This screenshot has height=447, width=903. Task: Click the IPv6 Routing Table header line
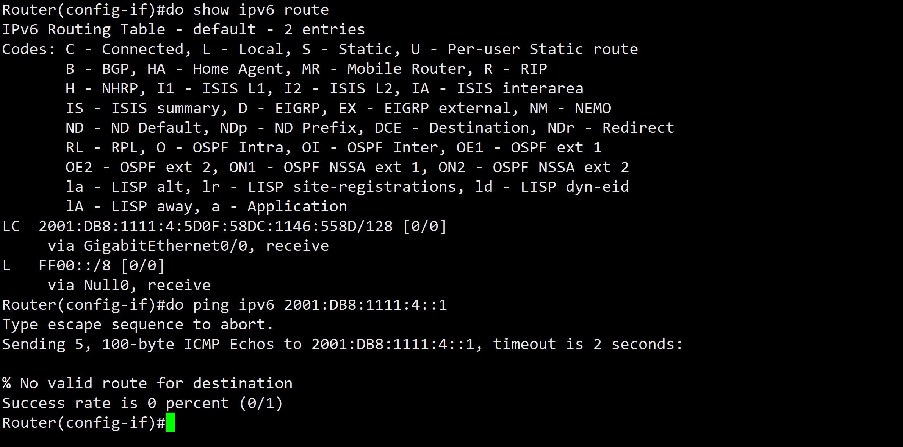[x=183, y=29]
